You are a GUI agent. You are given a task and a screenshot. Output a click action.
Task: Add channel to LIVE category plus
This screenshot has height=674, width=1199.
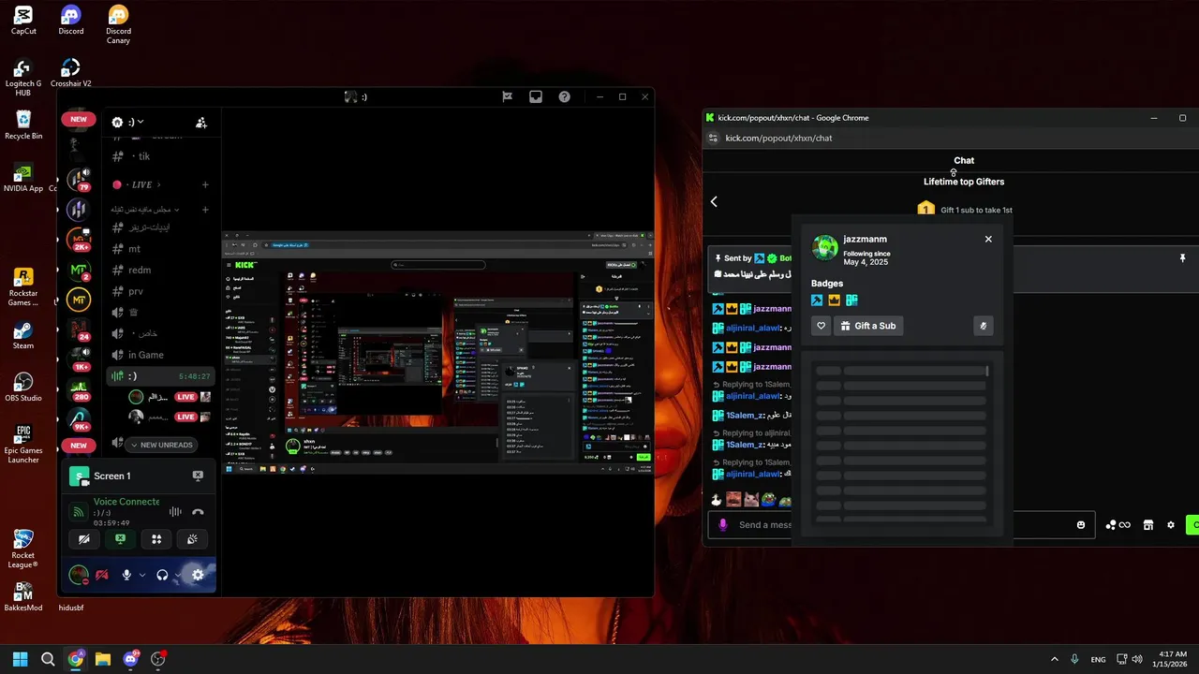click(x=205, y=184)
